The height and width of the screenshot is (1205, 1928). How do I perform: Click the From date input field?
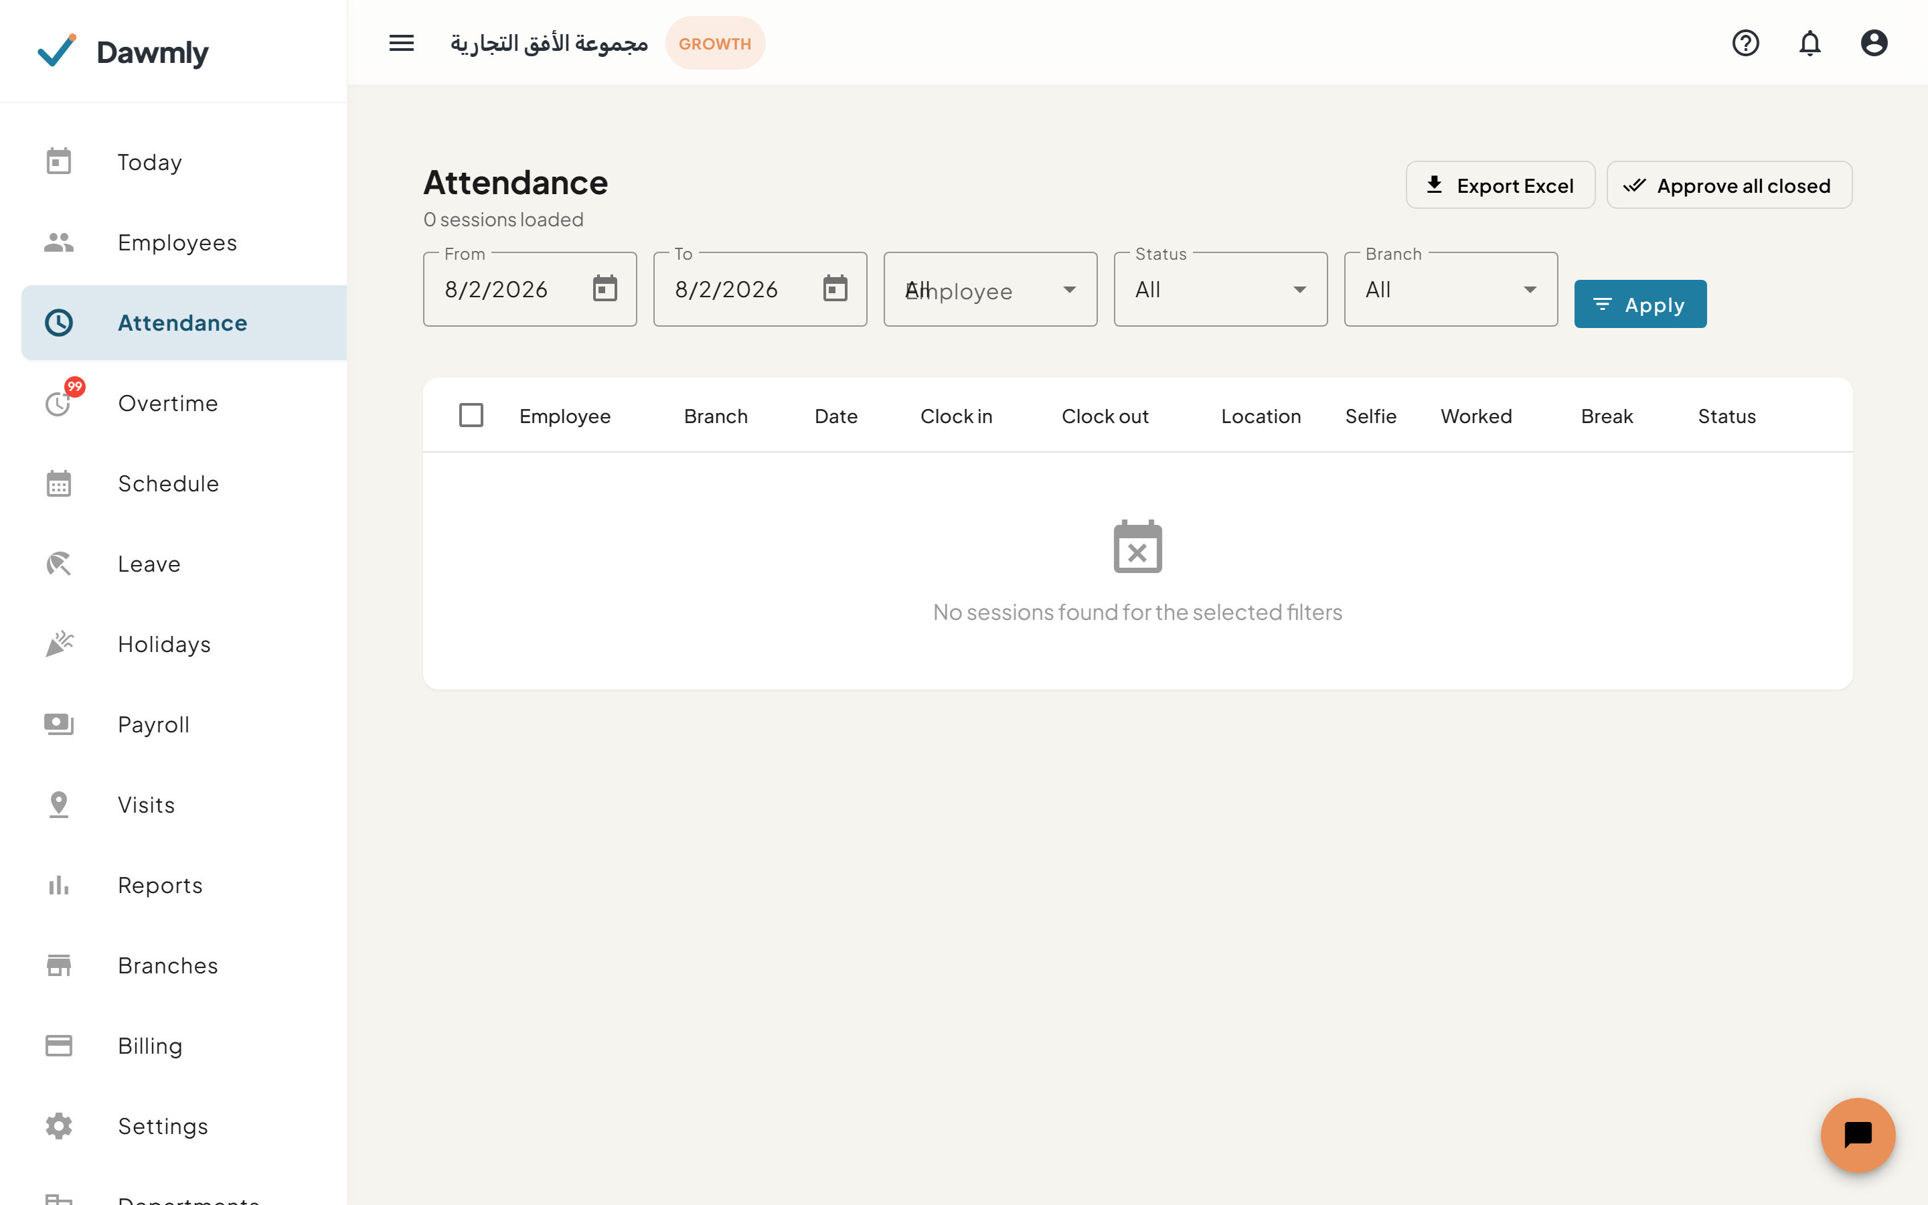pos(530,289)
